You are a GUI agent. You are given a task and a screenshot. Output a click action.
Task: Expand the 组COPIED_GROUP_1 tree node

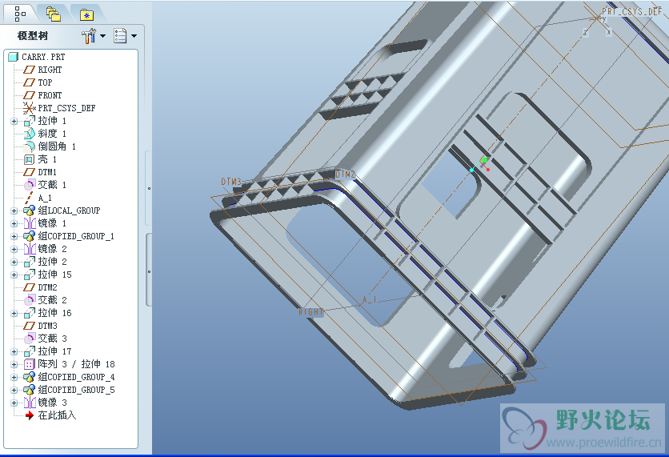tap(14, 236)
